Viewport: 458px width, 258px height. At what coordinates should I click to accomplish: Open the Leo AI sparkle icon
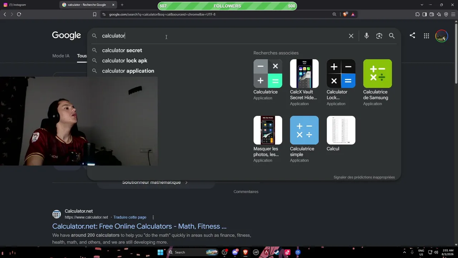pos(439,14)
